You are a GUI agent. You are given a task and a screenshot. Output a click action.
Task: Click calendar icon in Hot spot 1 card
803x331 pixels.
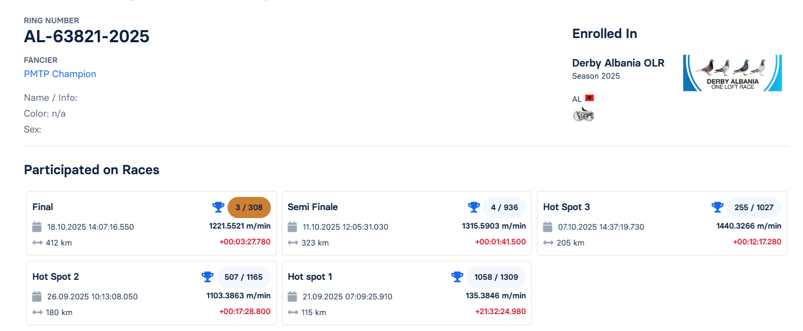click(x=292, y=297)
